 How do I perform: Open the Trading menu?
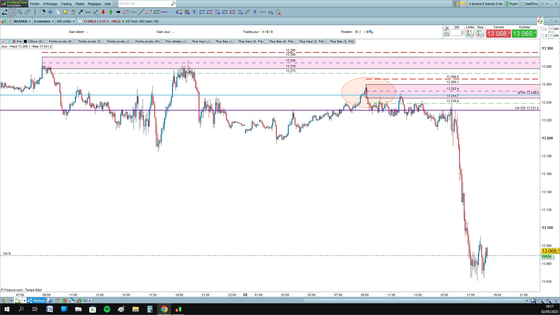[66, 4]
